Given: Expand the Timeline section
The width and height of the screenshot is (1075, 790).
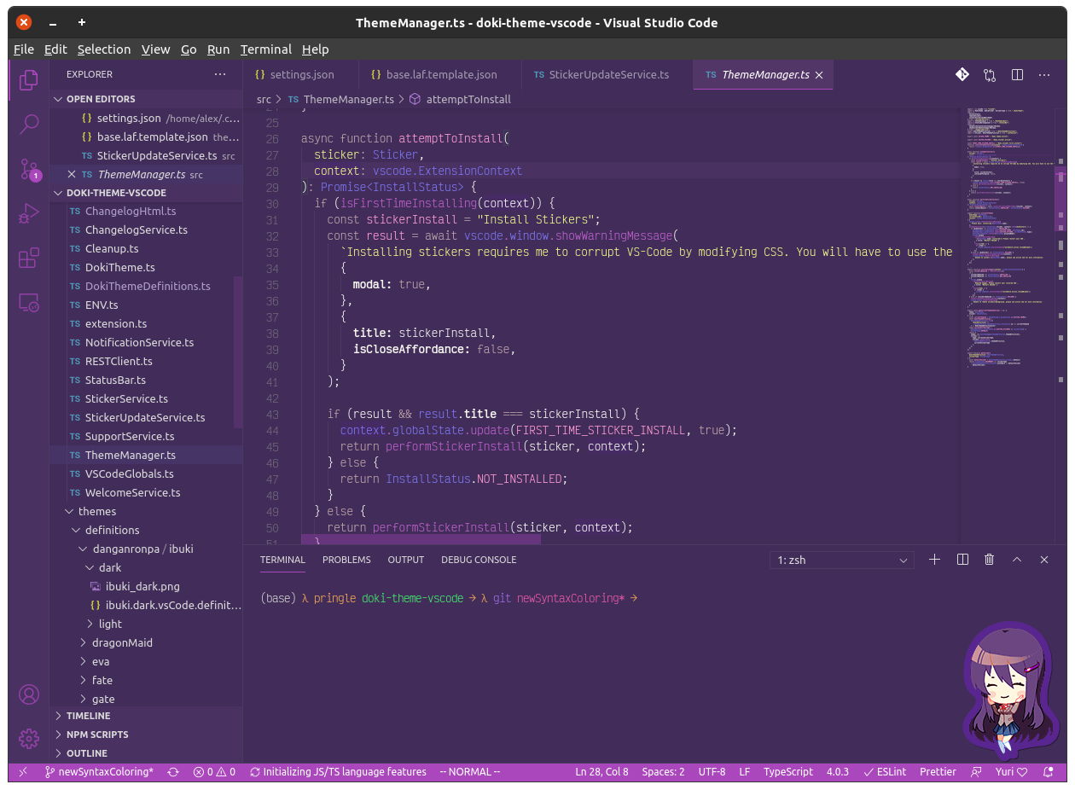Looking at the screenshot, I should click(x=146, y=716).
